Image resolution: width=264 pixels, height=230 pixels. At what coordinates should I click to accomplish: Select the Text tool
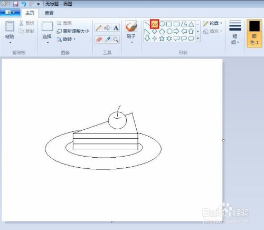tap(116, 28)
